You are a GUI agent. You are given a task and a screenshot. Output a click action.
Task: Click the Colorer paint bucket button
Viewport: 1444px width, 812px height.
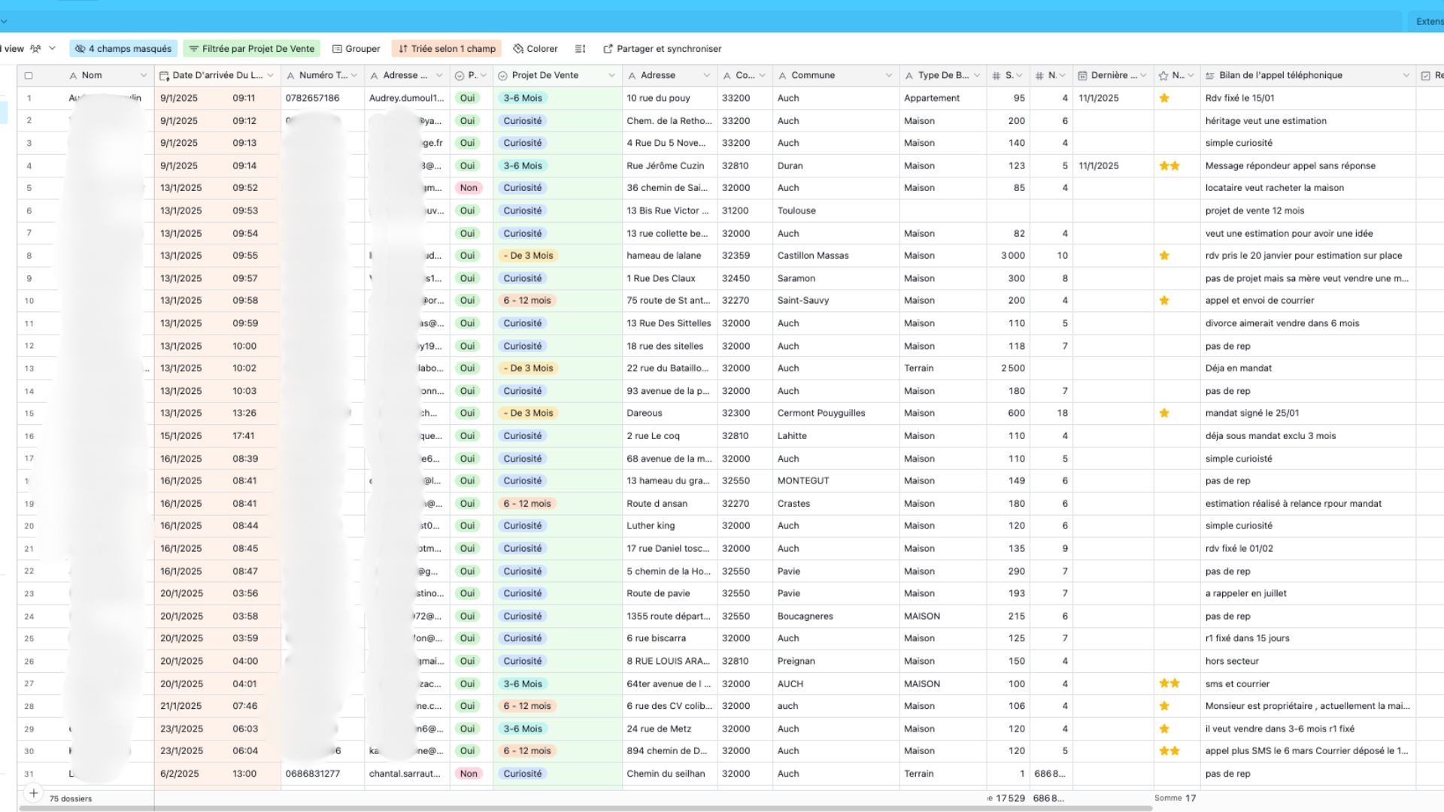pos(535,49)
